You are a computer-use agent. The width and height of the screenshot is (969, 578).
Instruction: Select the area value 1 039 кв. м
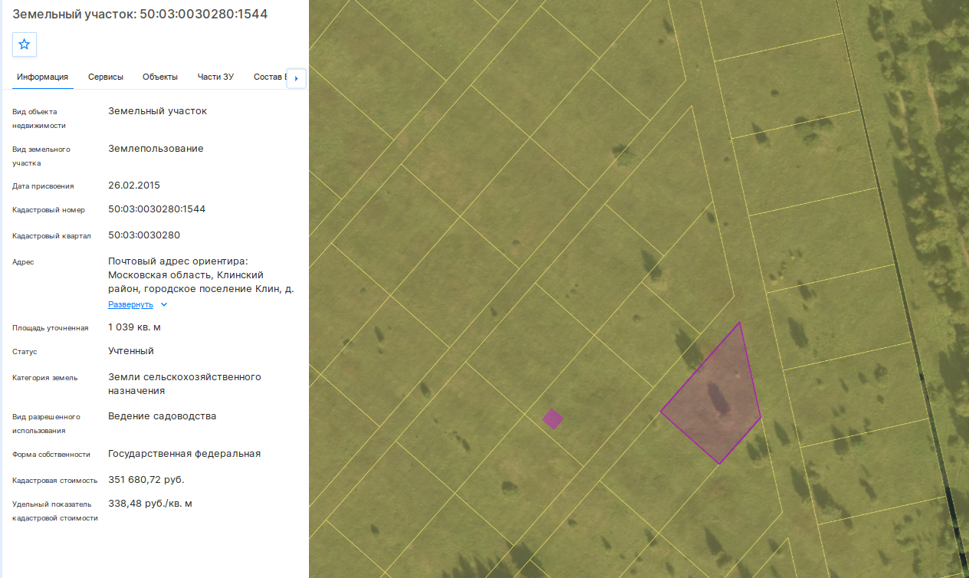click(x=134, y=327)
